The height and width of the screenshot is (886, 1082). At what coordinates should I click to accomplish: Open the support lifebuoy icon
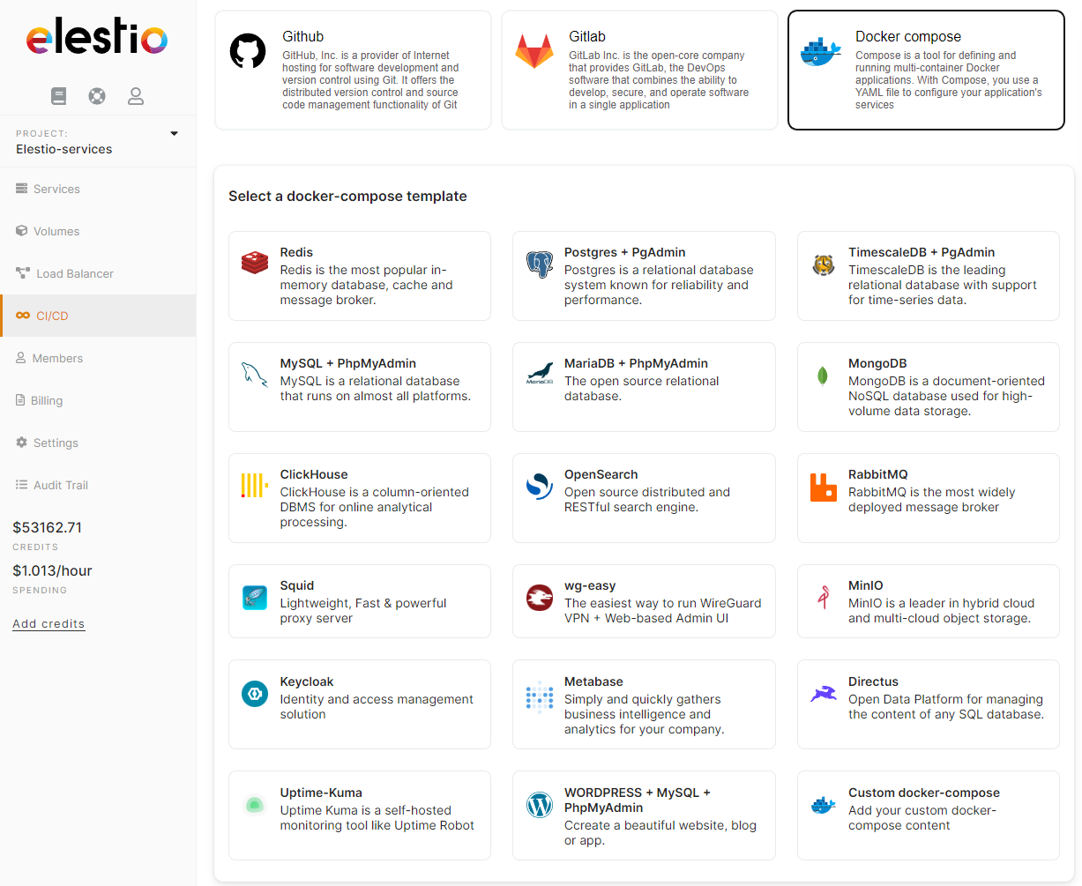click(97, 96)
